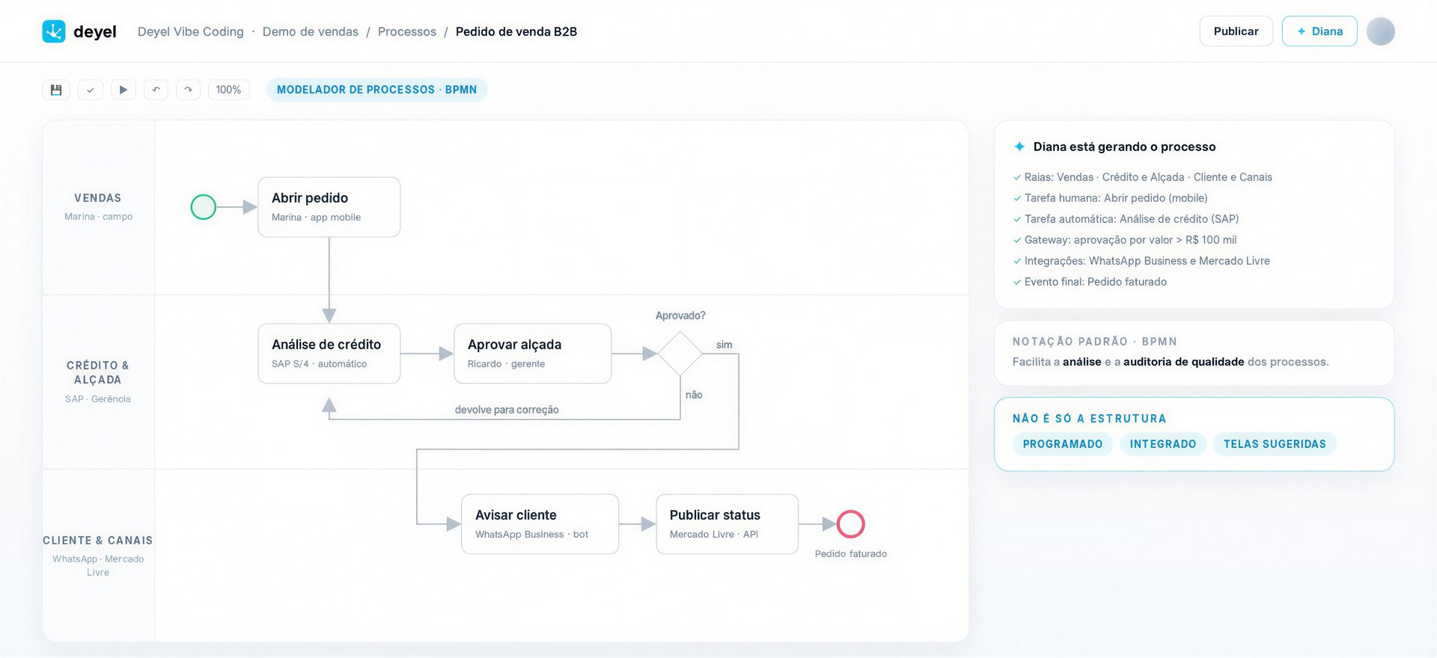Screen dimensions: 1437x658
Task: Select the TELAS SUGERIDAS tag
Action: point(1275,444)
